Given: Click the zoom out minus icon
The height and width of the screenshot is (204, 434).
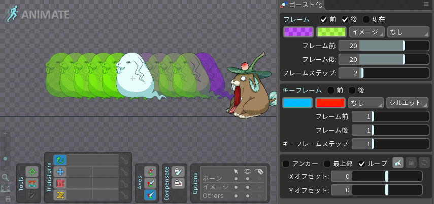Looking at the screenshot, I should [x=5, y=169].
